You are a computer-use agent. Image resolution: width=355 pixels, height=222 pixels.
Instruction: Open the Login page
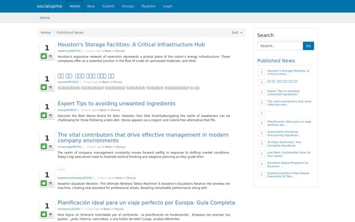[168, 6]
